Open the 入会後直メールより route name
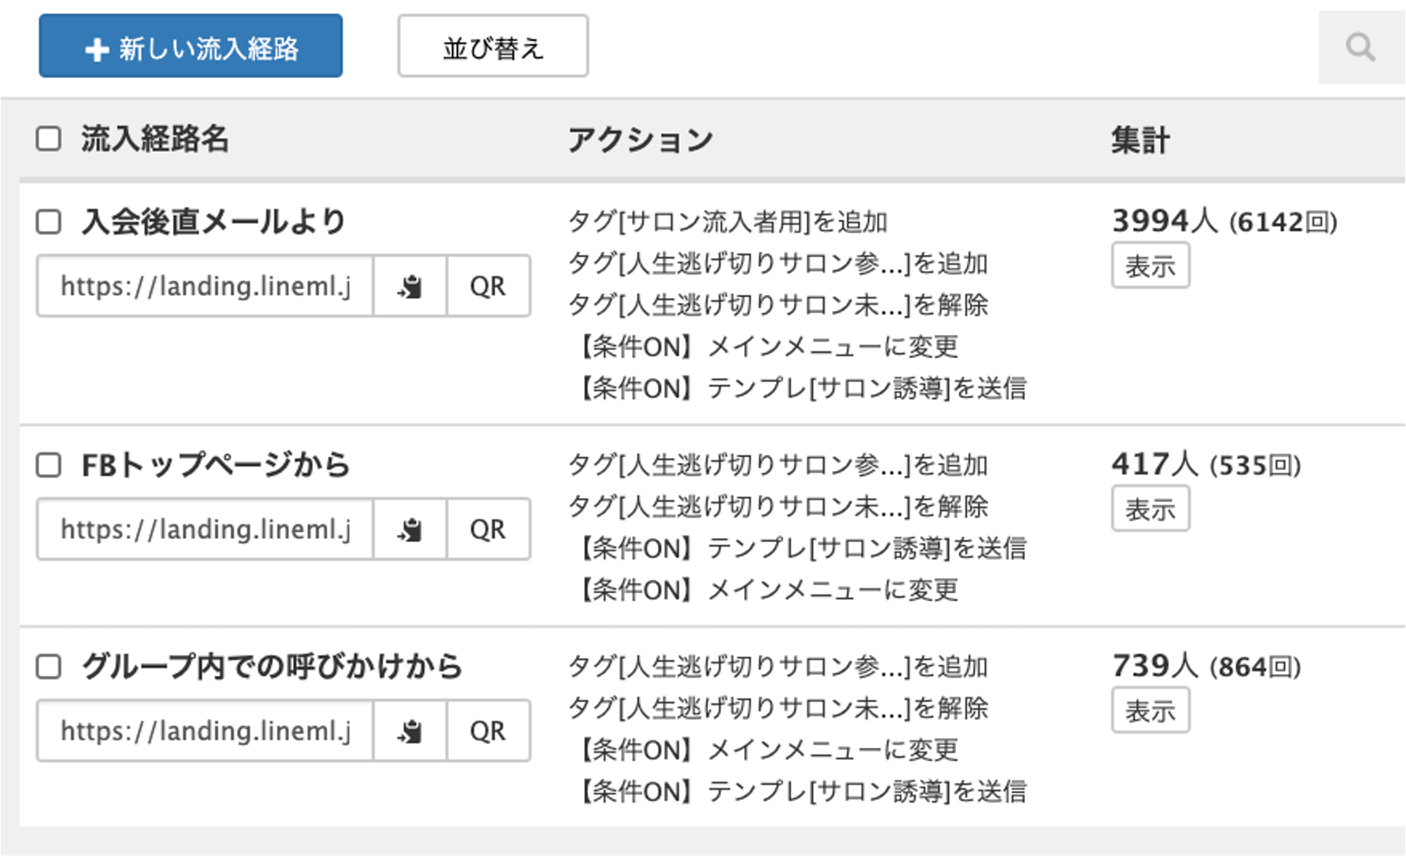1406x856 pixels. pos(214,221)
